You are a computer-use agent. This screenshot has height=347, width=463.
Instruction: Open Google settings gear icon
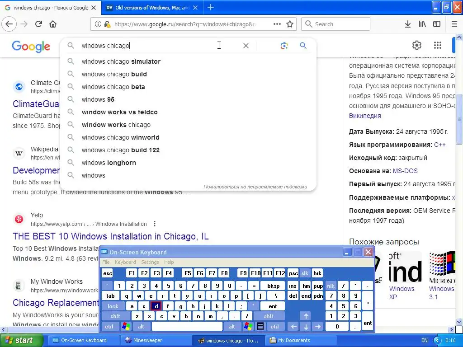[416, 45]
